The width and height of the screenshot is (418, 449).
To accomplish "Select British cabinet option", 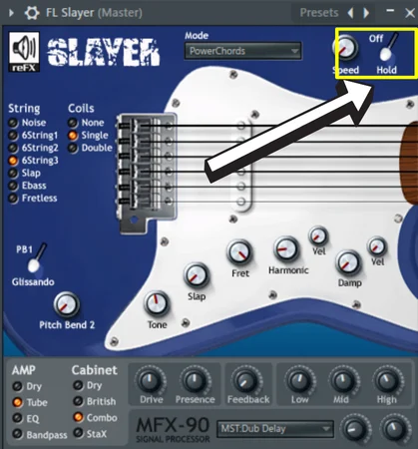I will pos(95,401).
